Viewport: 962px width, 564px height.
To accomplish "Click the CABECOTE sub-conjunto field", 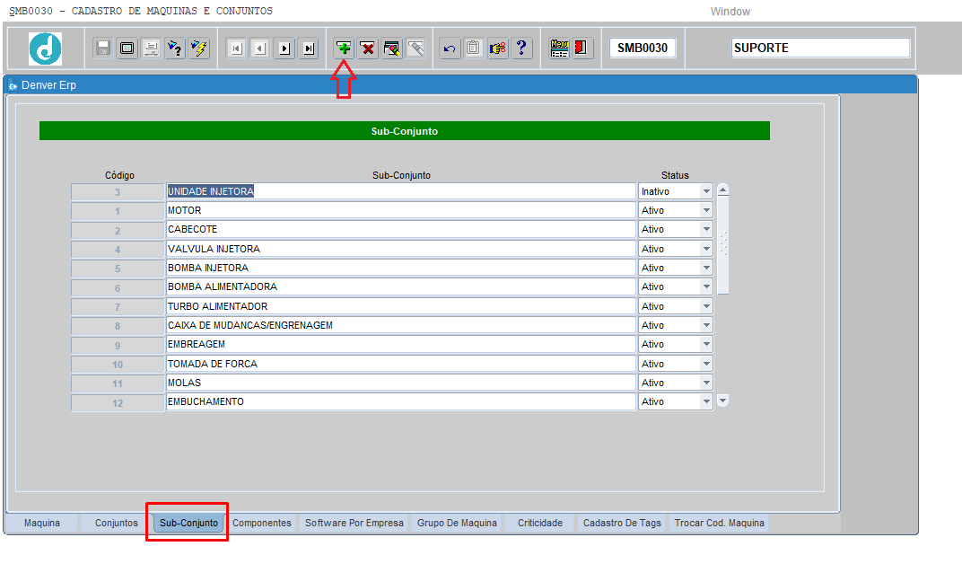I will 400,230.
